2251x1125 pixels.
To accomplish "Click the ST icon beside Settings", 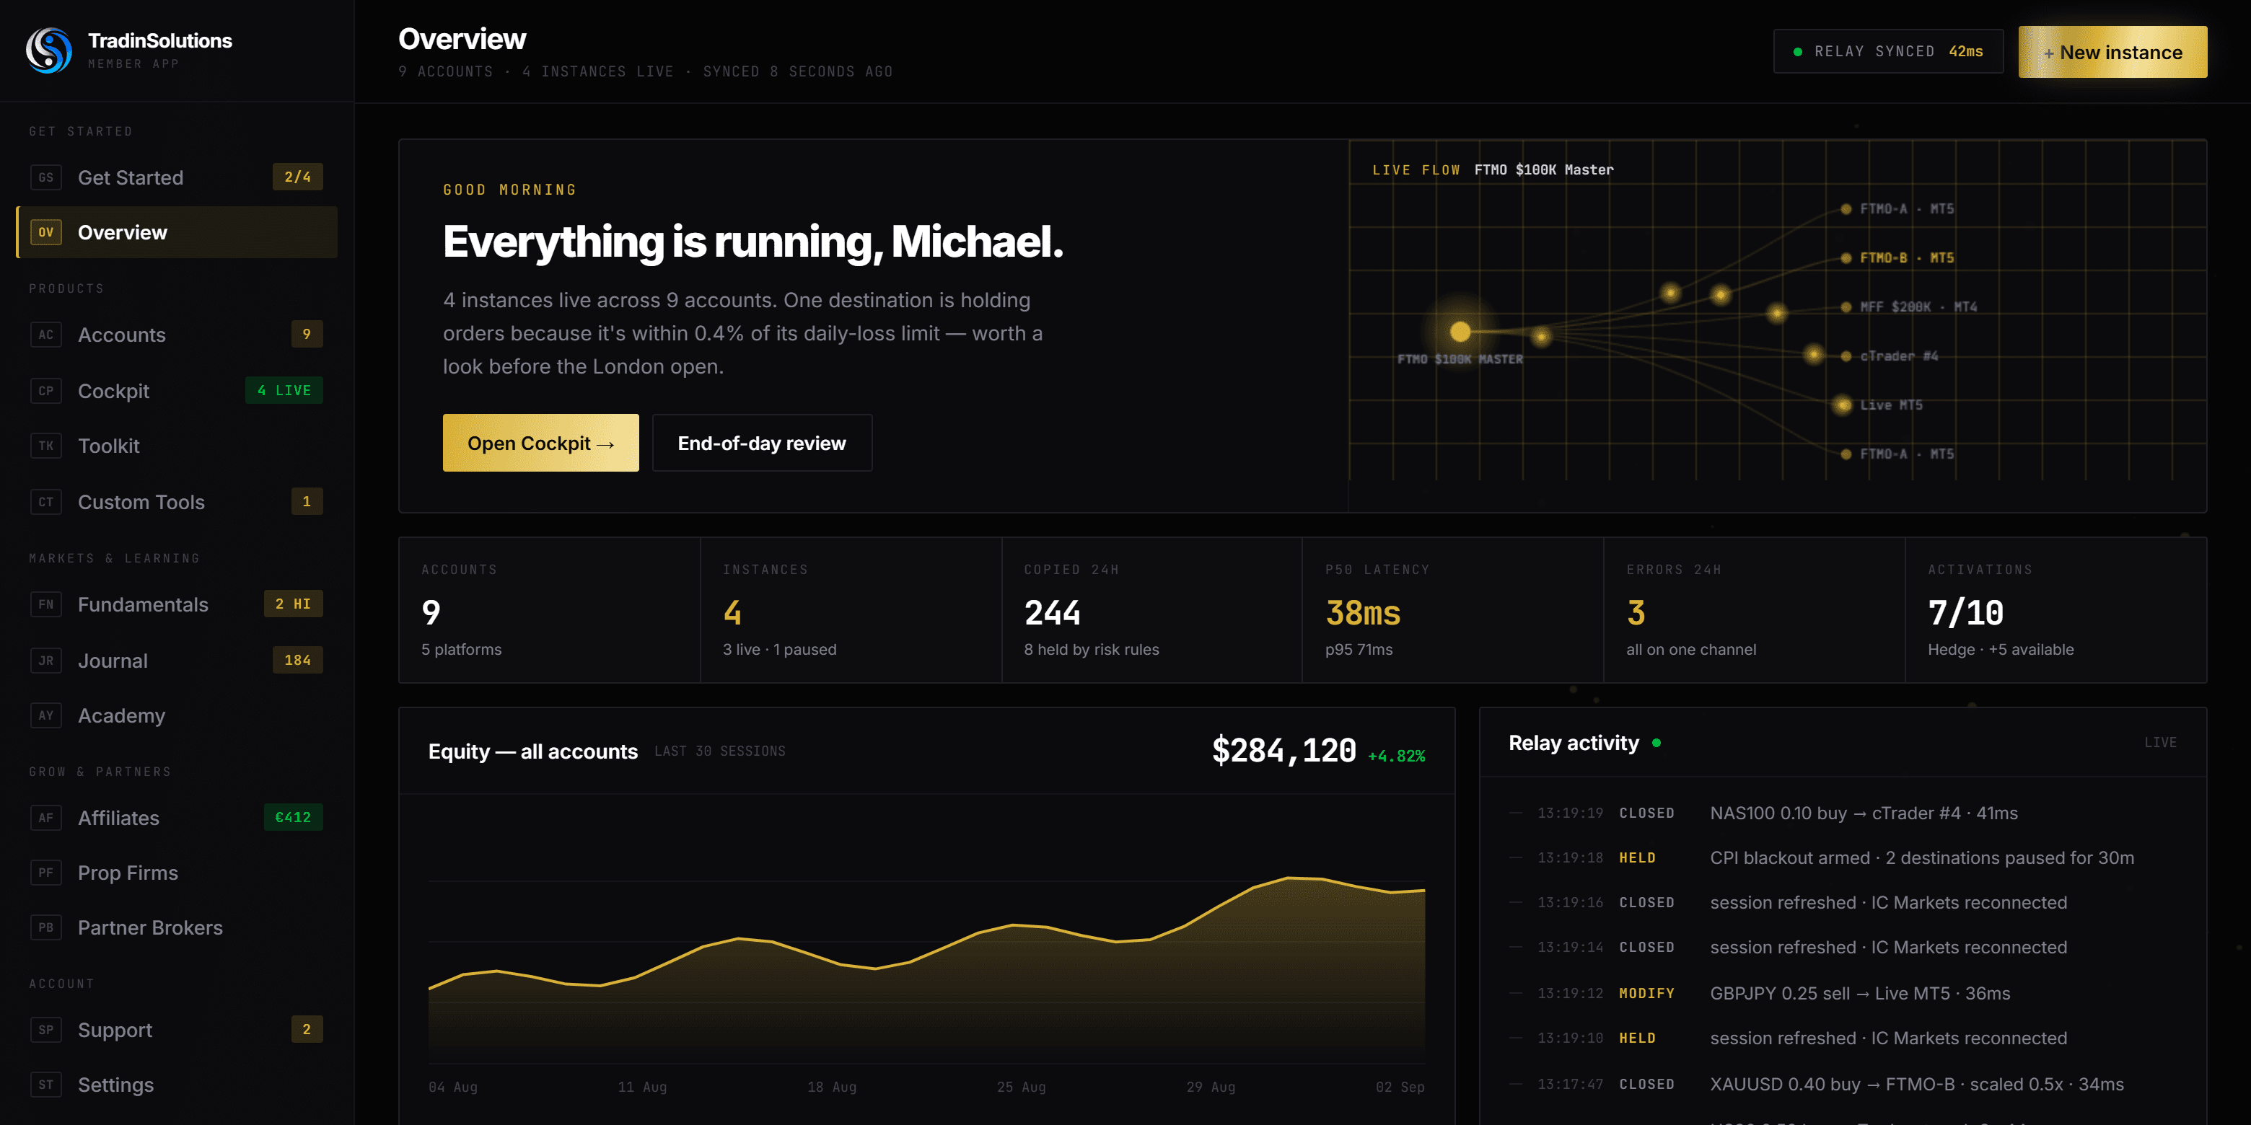I will (45, 1085).
